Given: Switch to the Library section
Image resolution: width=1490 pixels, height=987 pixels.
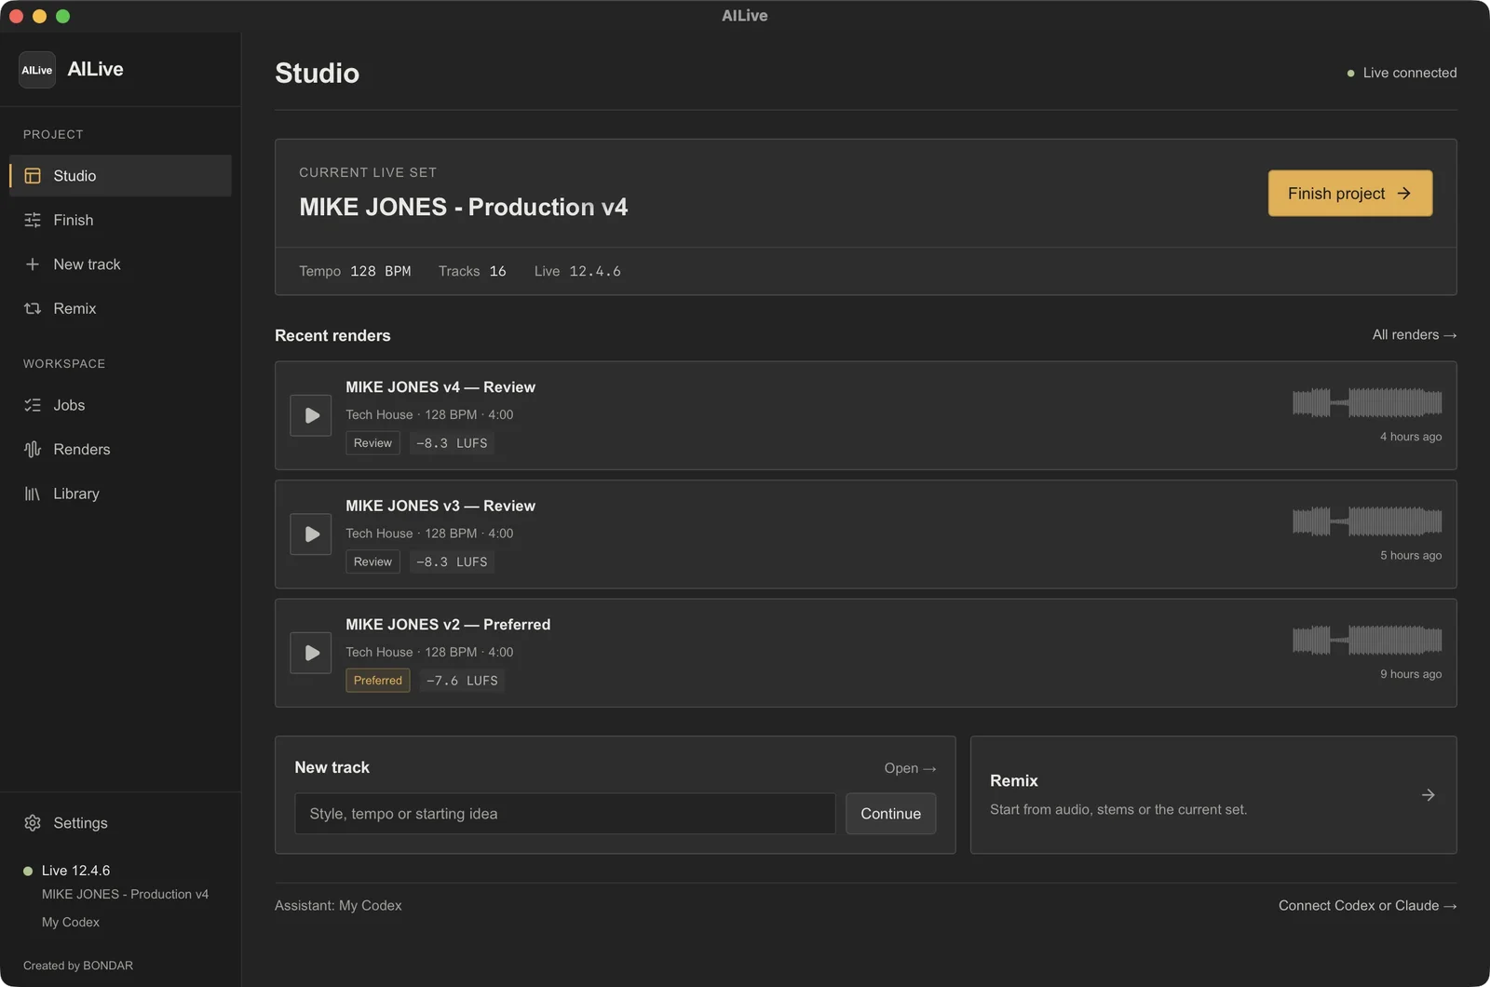Looking at the screenshot, I should click(x=120, y=493).
